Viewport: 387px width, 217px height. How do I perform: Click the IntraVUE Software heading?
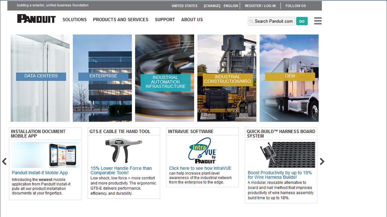(191, 131)
